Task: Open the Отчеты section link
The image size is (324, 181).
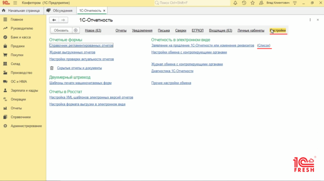Action: [121, 31]
